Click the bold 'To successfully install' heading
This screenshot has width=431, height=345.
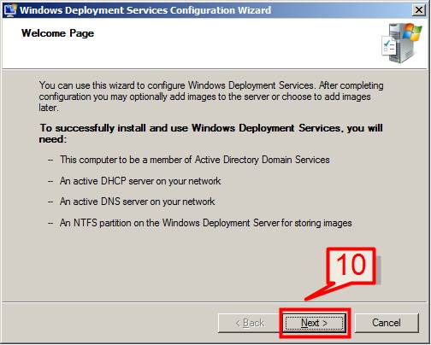pos(210,133)
